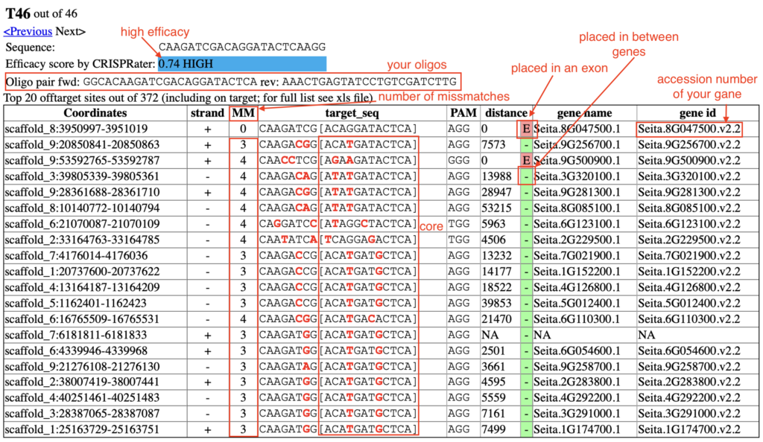The width and height of the screenshot is (763, 442).
Task: Click coordinates scaffold_8:3950997-3951019
Action: click(76, 129)
